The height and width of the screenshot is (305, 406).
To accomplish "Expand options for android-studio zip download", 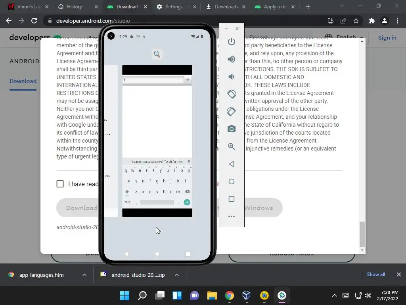I will [177, 275].
